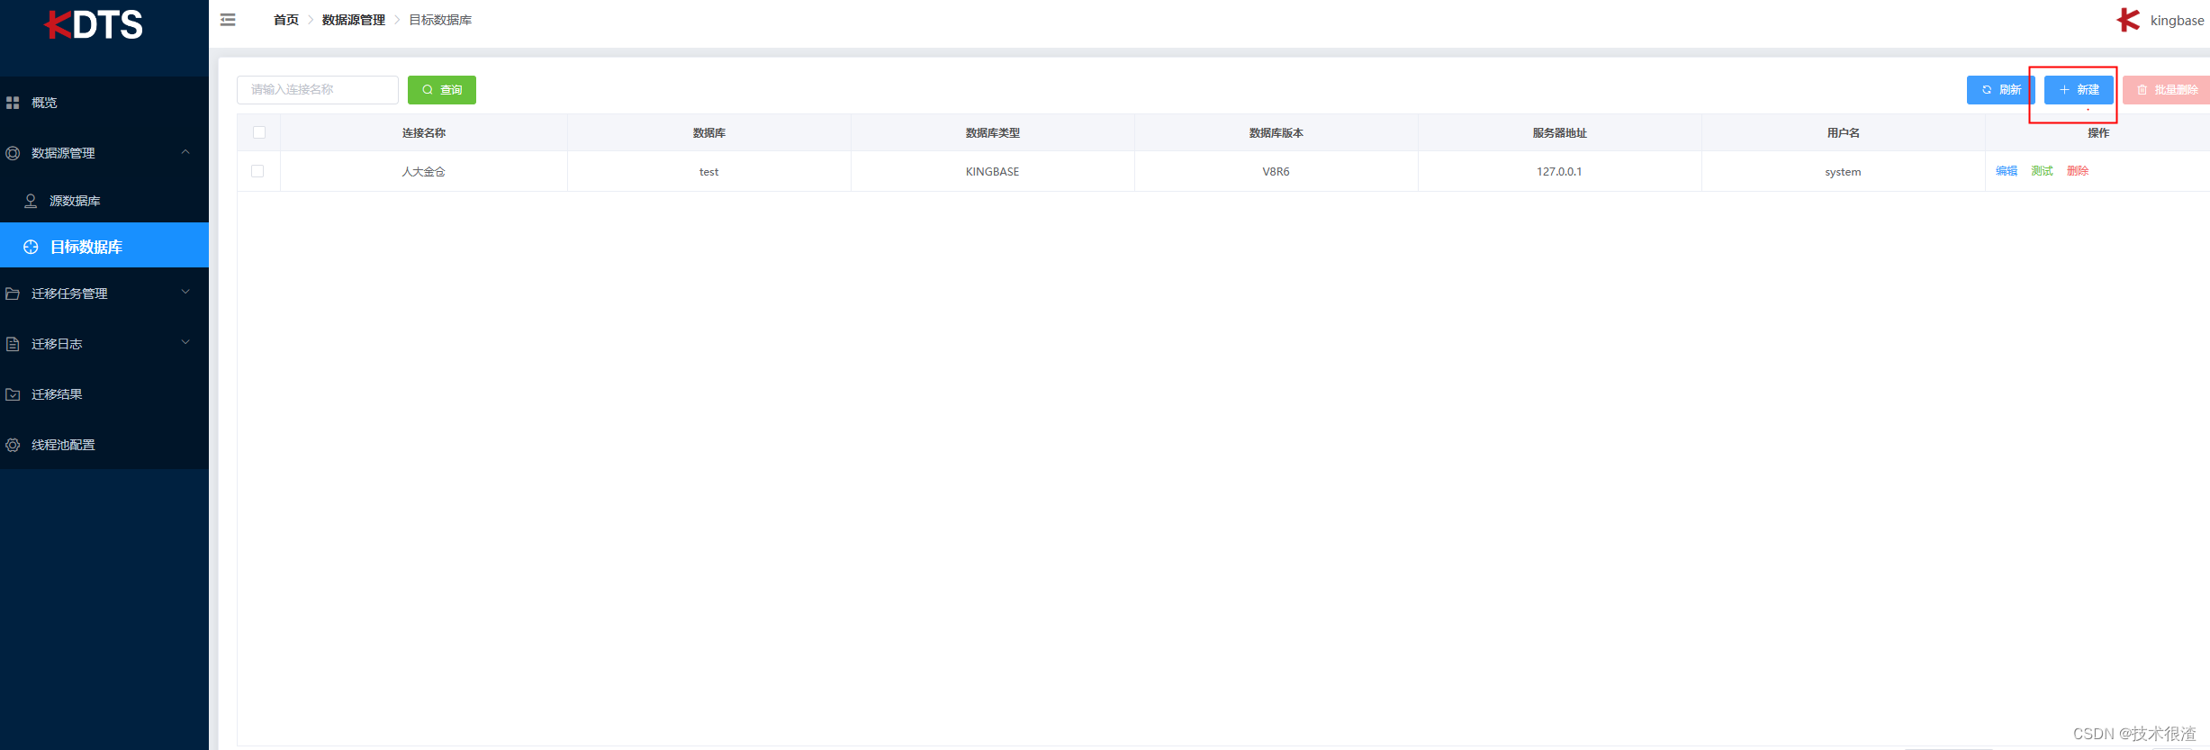The image size is (2210, 750).
Task: Open 迁移任务管理 menu
Action: coord(104,294)
